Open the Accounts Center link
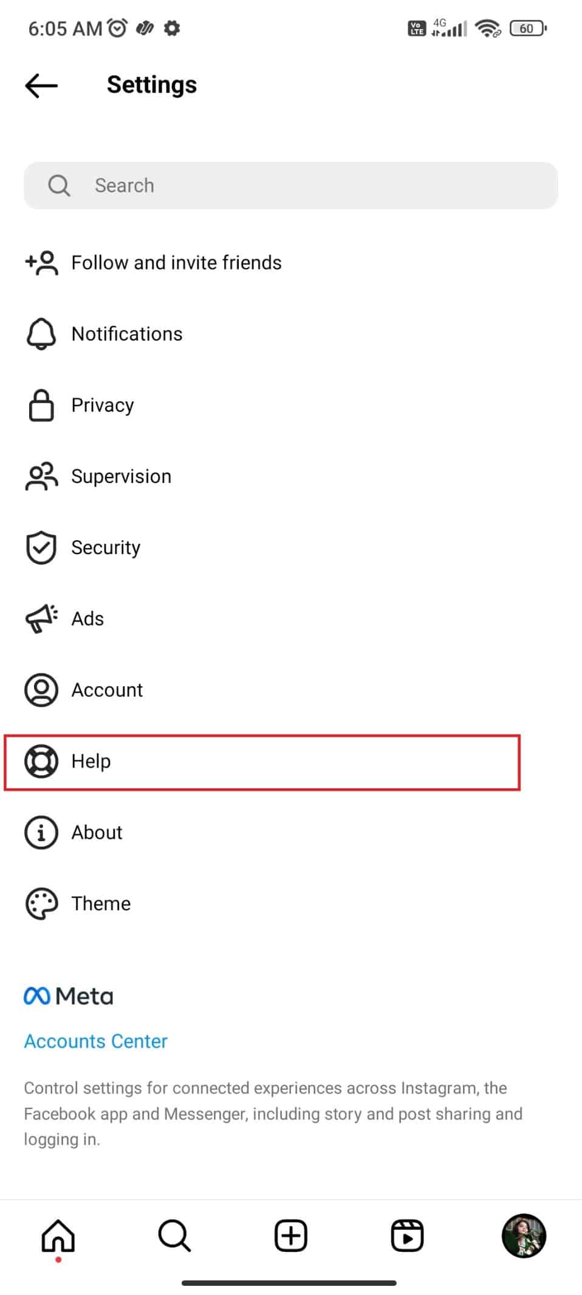 [95, 1041]
